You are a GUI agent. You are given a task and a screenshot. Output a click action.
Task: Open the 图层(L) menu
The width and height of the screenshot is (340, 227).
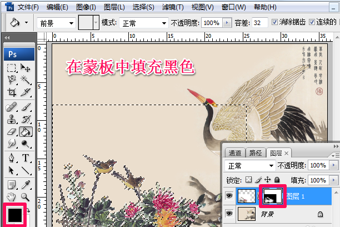coord(114,7)
